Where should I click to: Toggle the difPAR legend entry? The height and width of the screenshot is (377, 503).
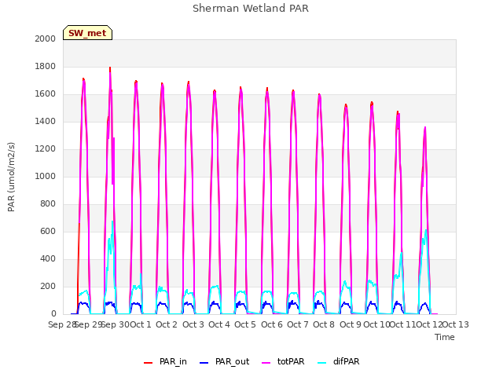click(x=339, y=361)
